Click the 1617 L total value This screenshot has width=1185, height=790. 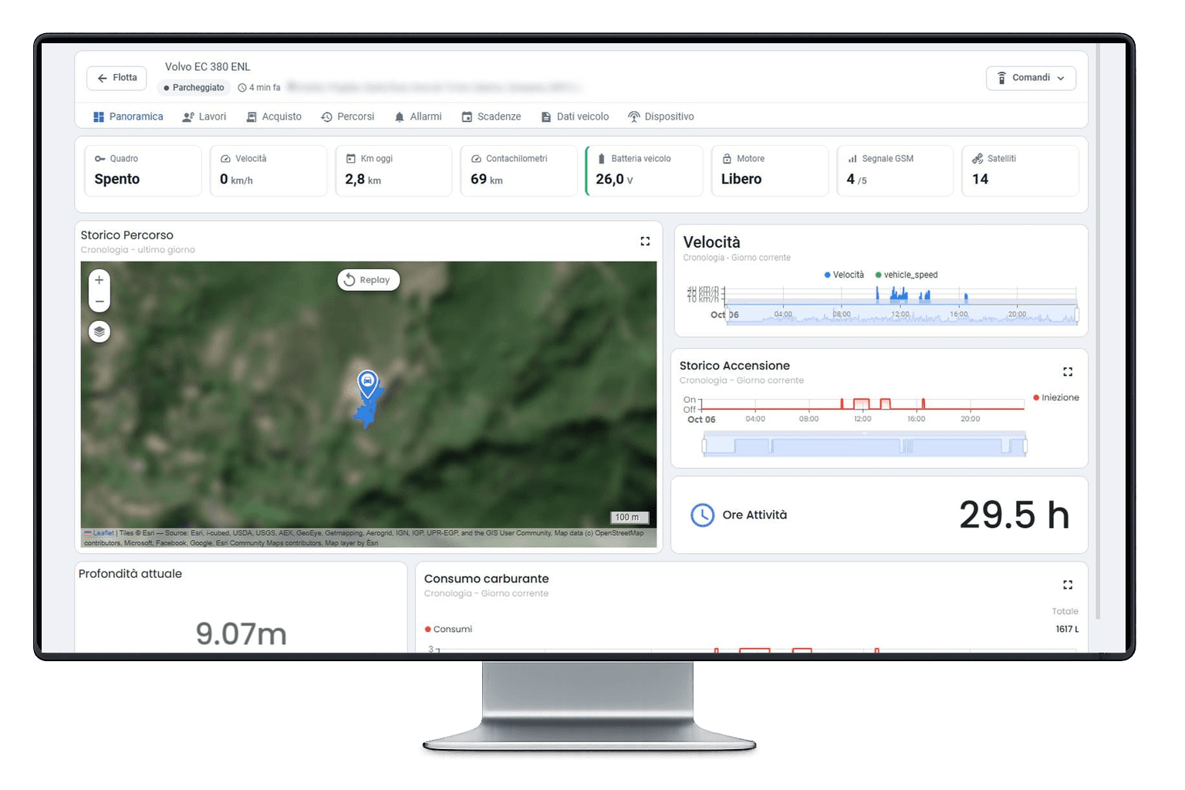[1067, 630]
